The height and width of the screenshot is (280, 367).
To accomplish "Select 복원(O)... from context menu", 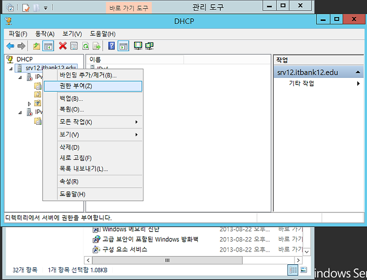I will click(x=93, y=109).
